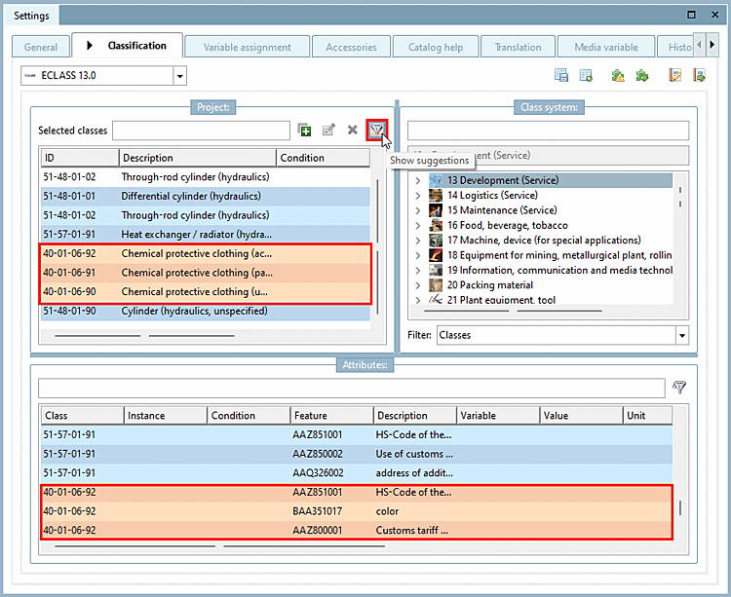This screenshot has width=731, height=597.
Task: Click the notebook with pencil icon
Action: pos(674,75)
